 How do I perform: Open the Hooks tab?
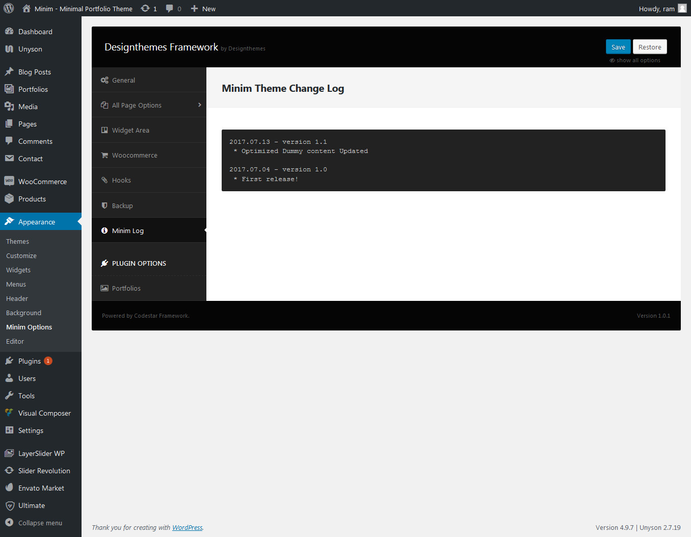(149, 180)
